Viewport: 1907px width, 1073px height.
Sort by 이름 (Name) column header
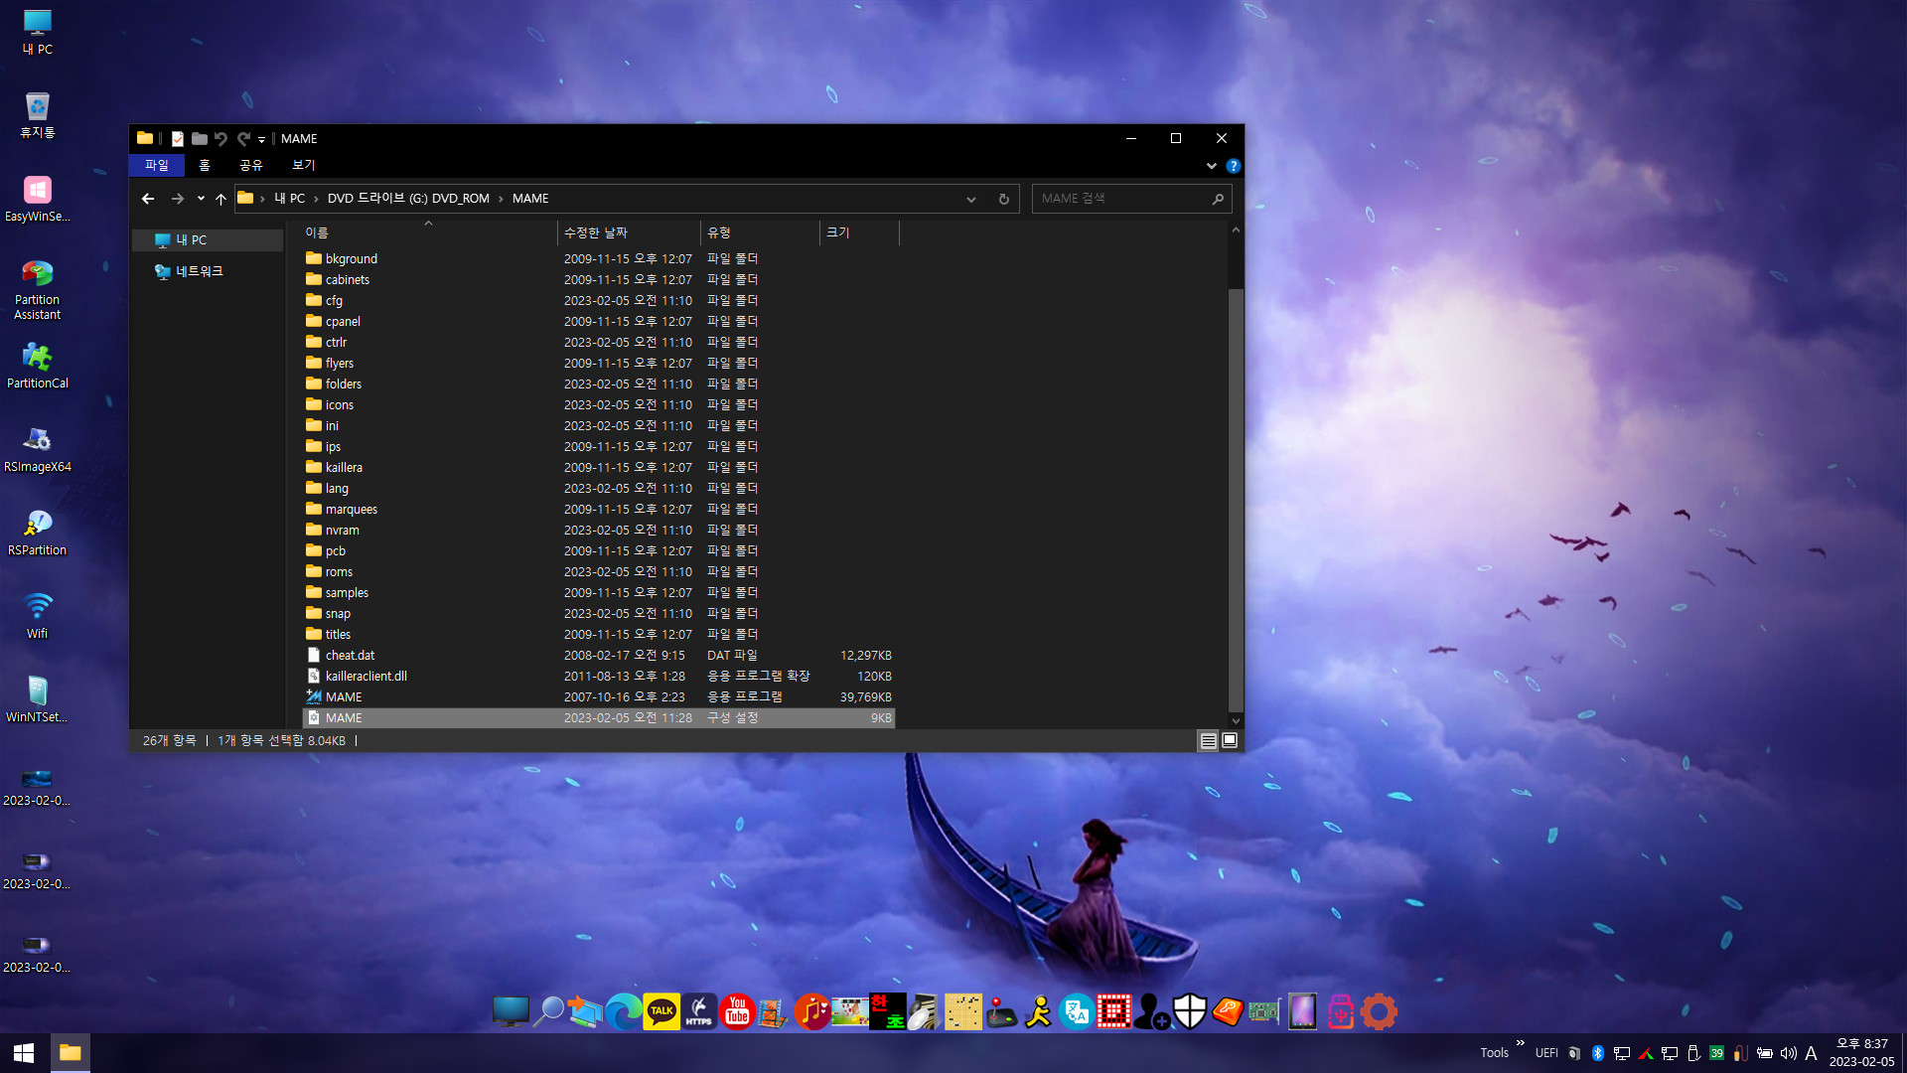tap(428, 232)
